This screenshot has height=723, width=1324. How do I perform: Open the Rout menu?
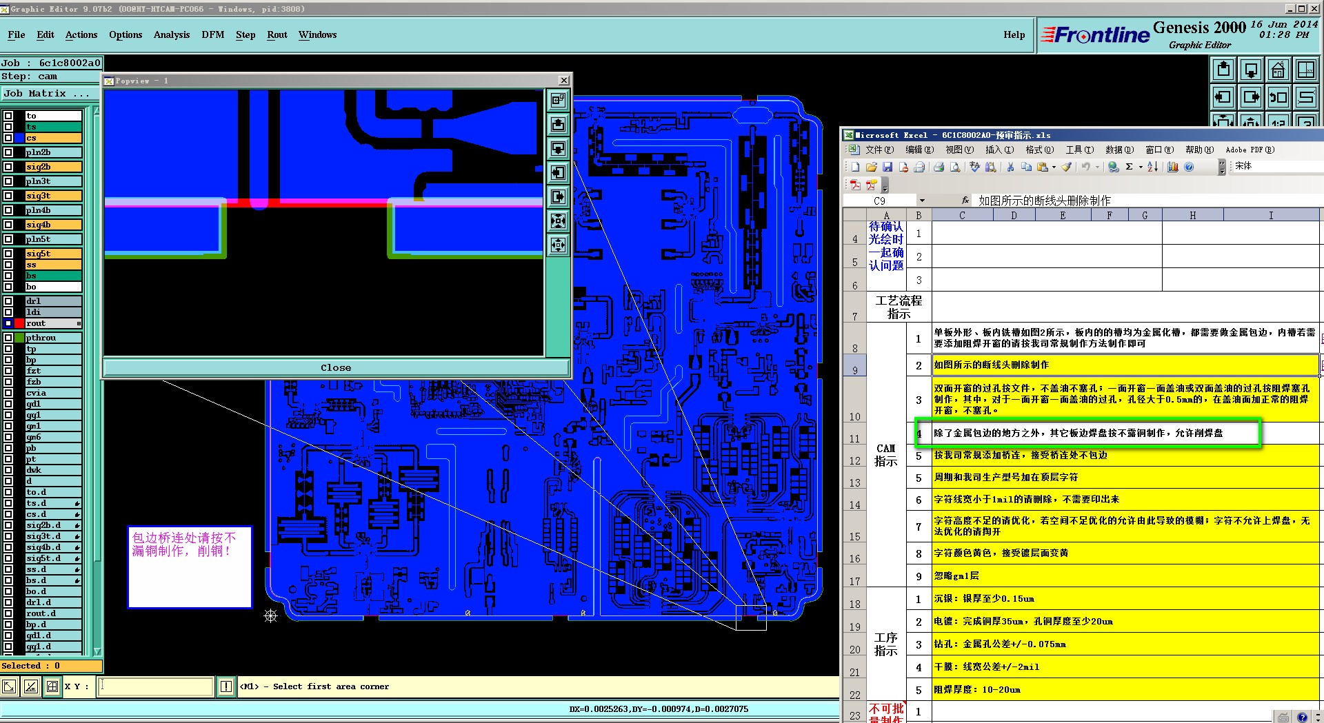click(x=277, y=34)
